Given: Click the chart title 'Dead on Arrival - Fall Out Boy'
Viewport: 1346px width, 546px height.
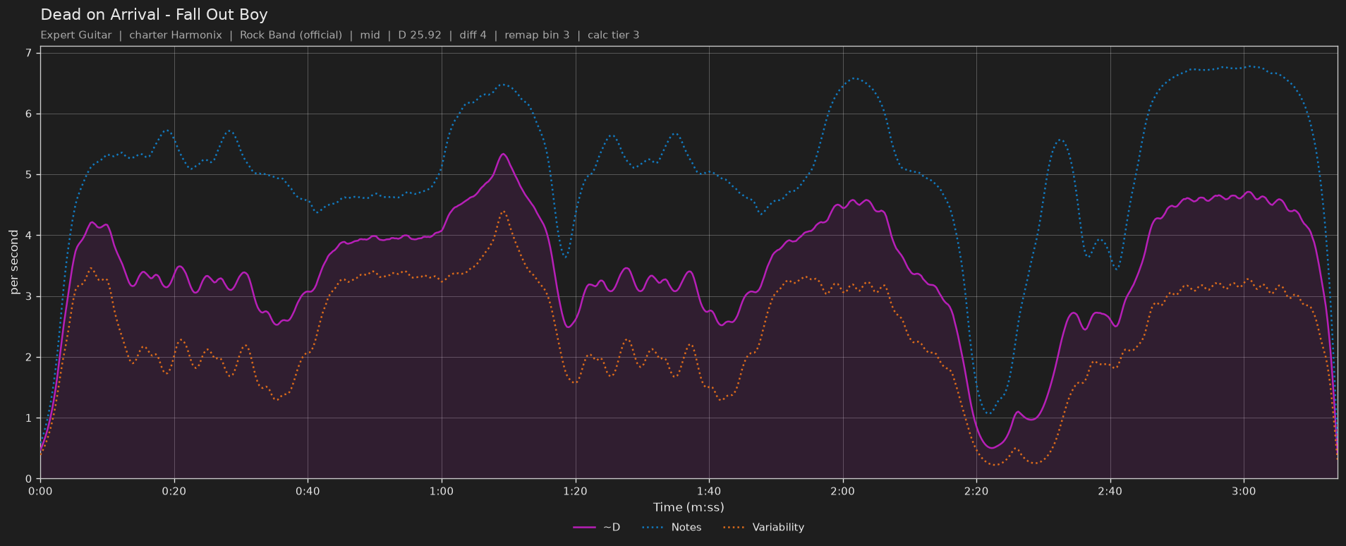Looking at the screenshot, I should pos(154,15).
